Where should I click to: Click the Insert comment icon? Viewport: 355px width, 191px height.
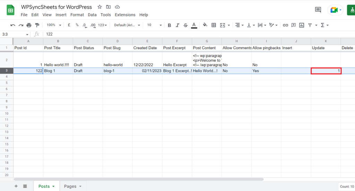293,25
